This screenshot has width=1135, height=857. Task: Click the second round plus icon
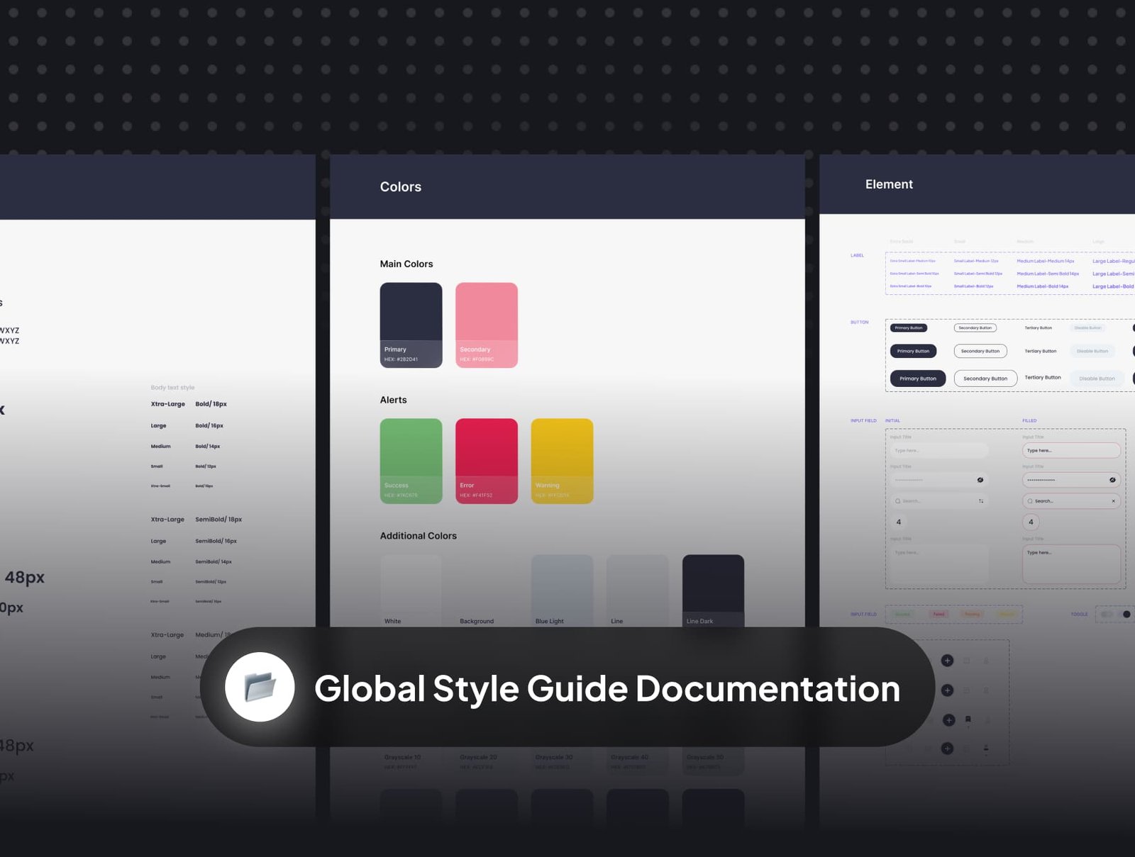[x=947, y=690]
